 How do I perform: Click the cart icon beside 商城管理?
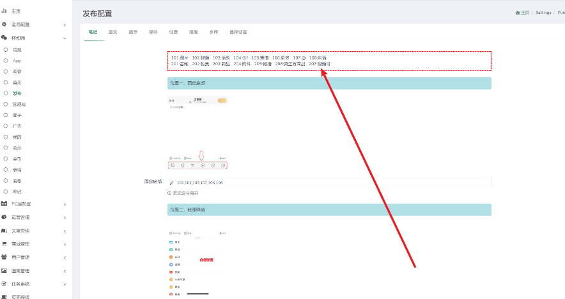[x=4, y=244]
